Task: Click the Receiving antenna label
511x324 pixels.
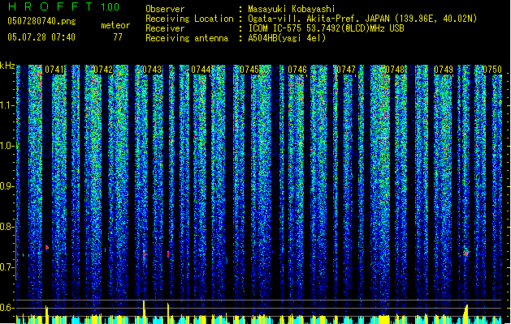Action: tap(187, 38)
